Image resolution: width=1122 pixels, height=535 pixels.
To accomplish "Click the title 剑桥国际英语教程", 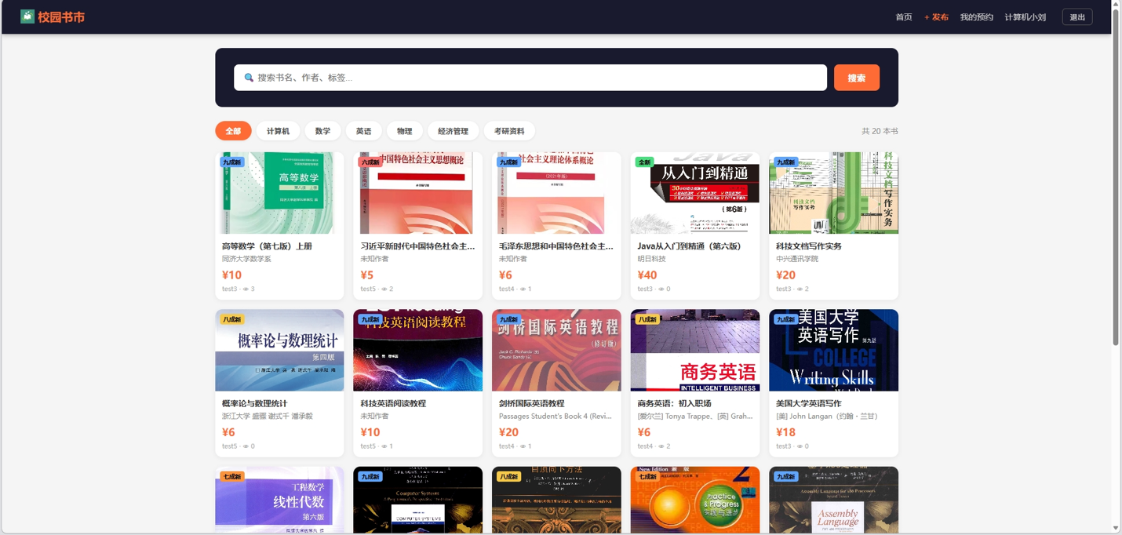I will pyautogui.click(x=531, y=403).
